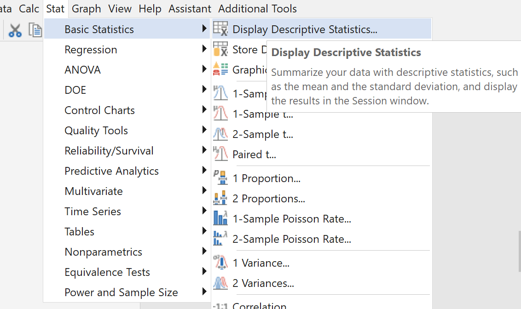The width and height of the screenshot is (521, 309).
Task: Click the 2 Variances icon
Action: (220, 283)
